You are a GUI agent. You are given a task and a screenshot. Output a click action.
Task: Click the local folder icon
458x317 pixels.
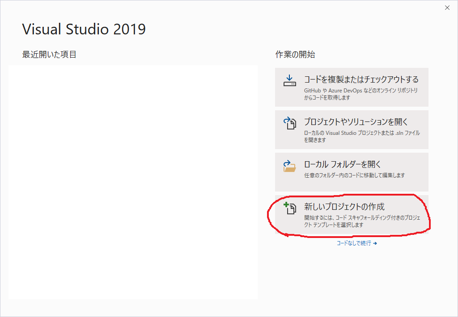290,166
